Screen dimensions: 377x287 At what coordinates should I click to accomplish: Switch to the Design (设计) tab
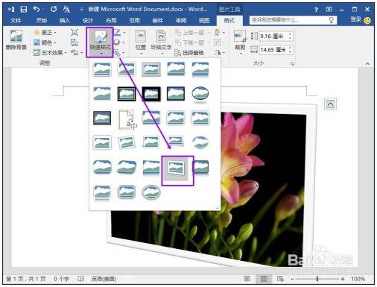[88, 21]
